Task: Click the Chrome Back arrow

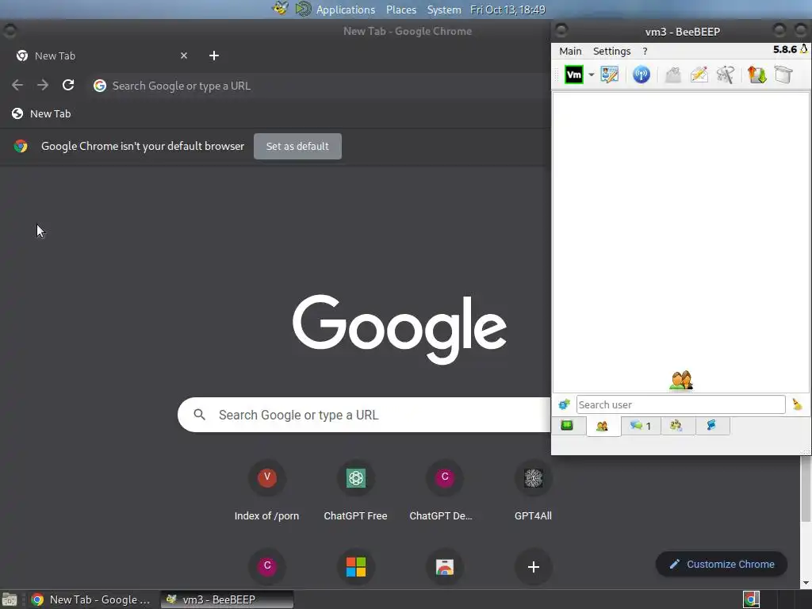Action: point(17,85)
